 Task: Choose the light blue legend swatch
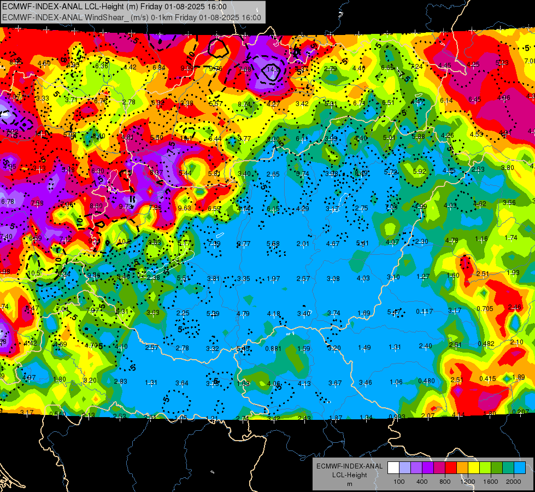[520, 468]
